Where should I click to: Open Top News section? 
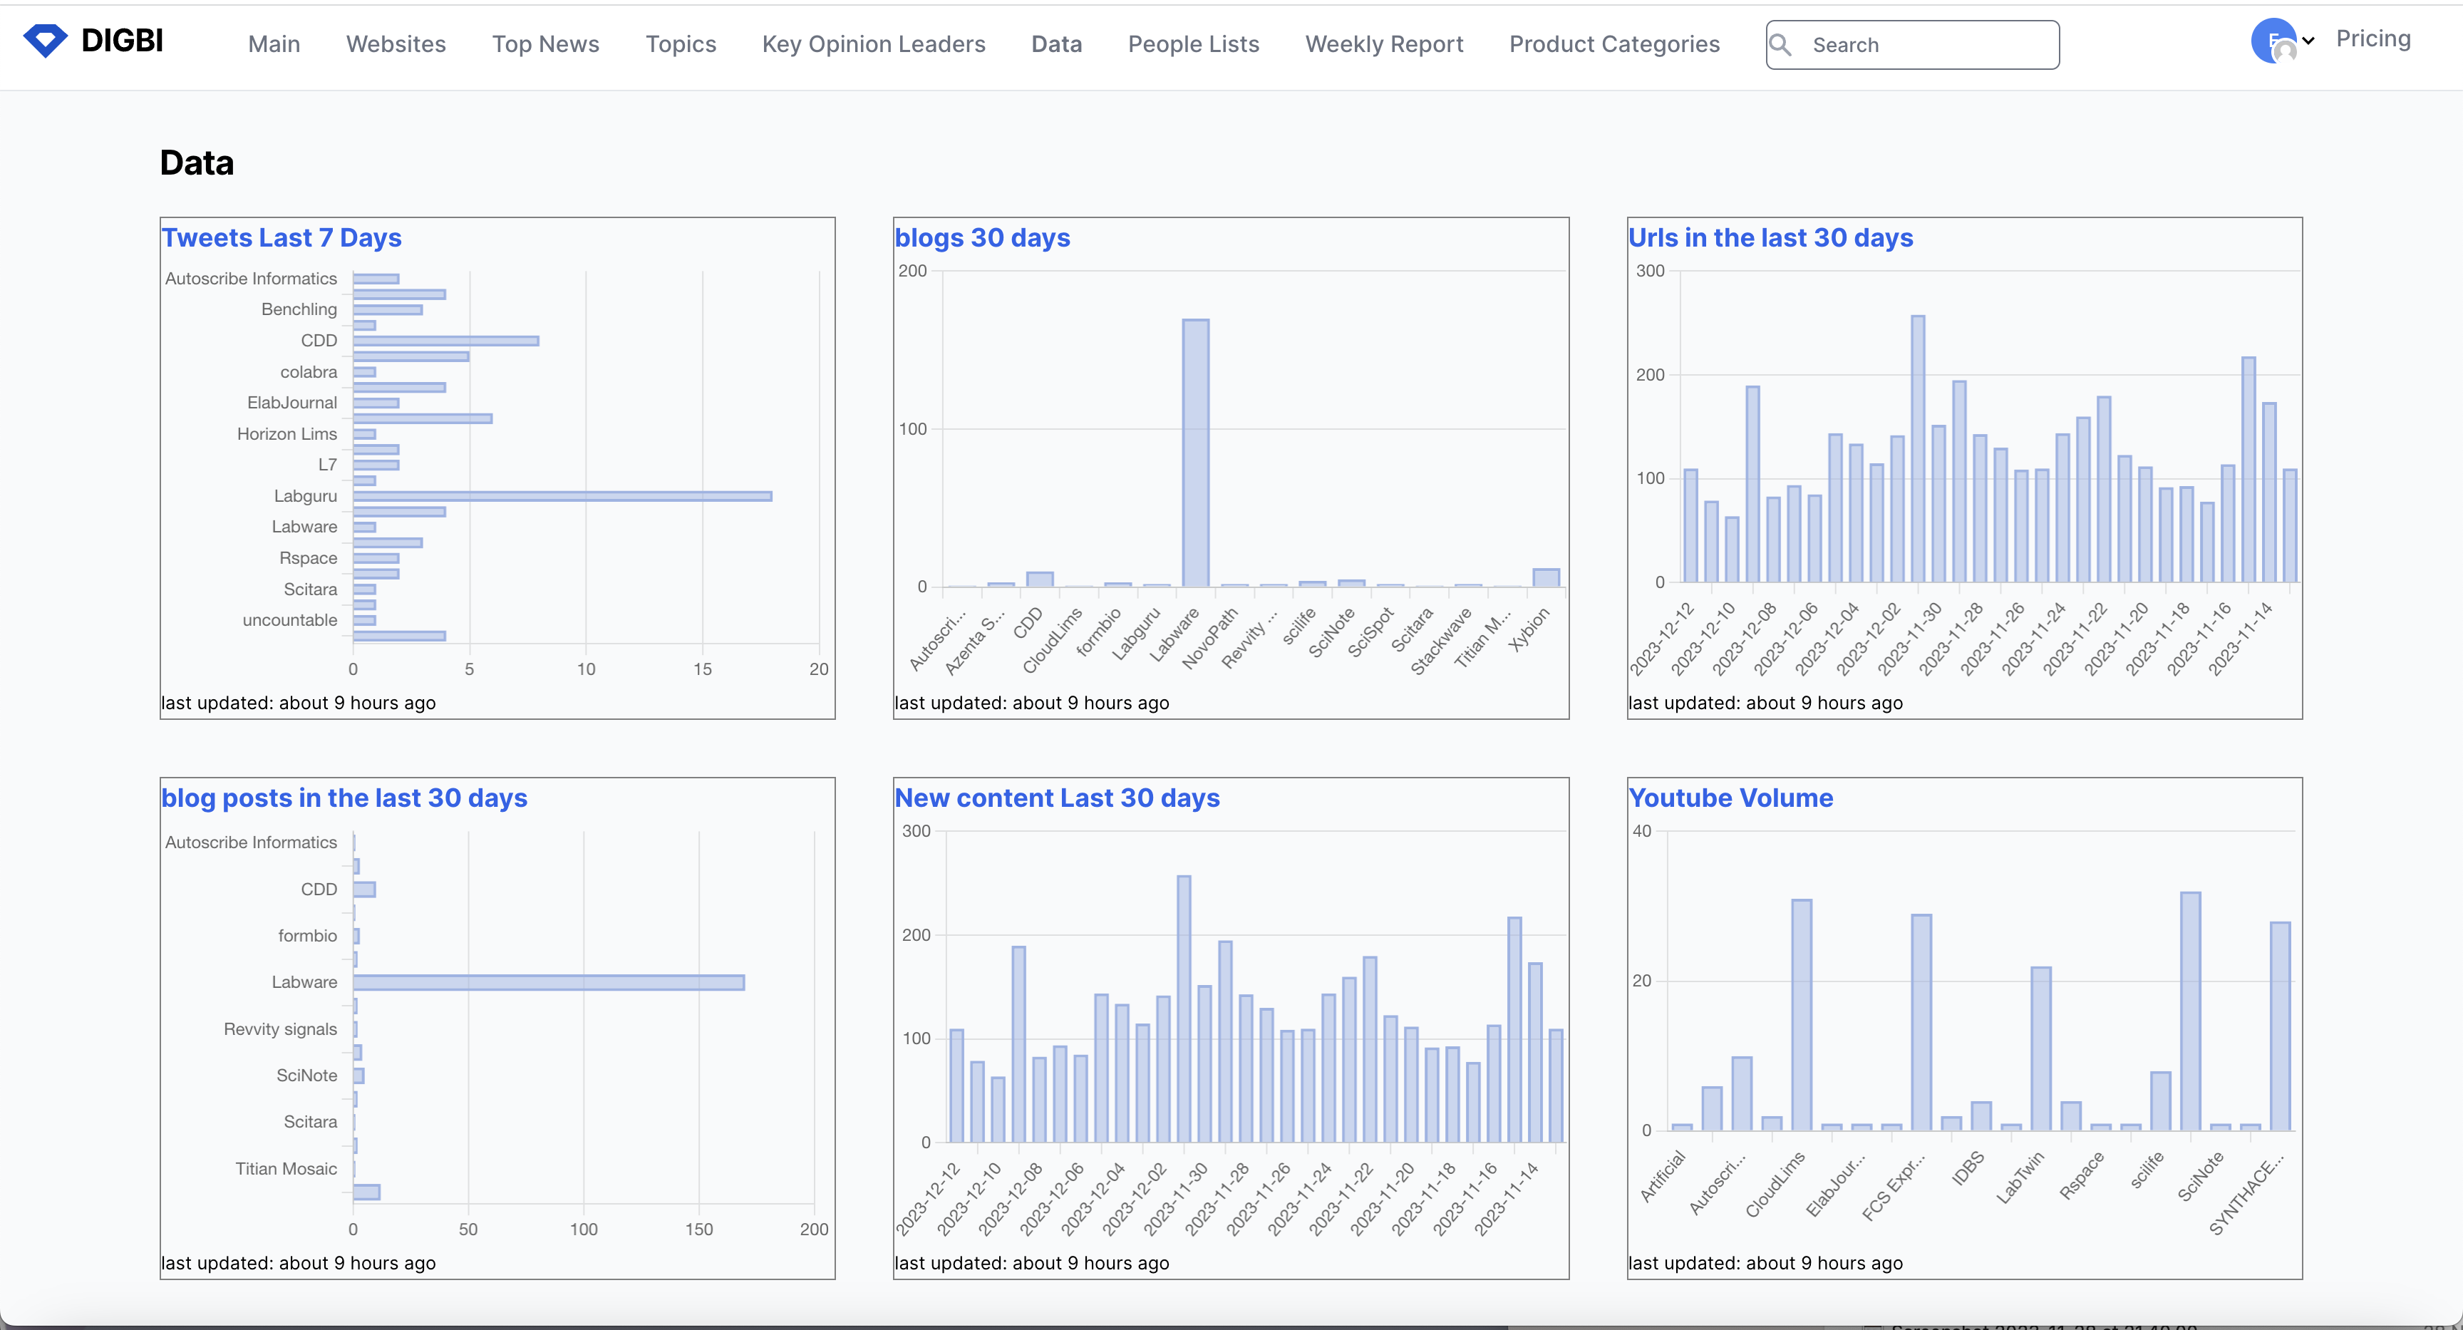[546, 44]
